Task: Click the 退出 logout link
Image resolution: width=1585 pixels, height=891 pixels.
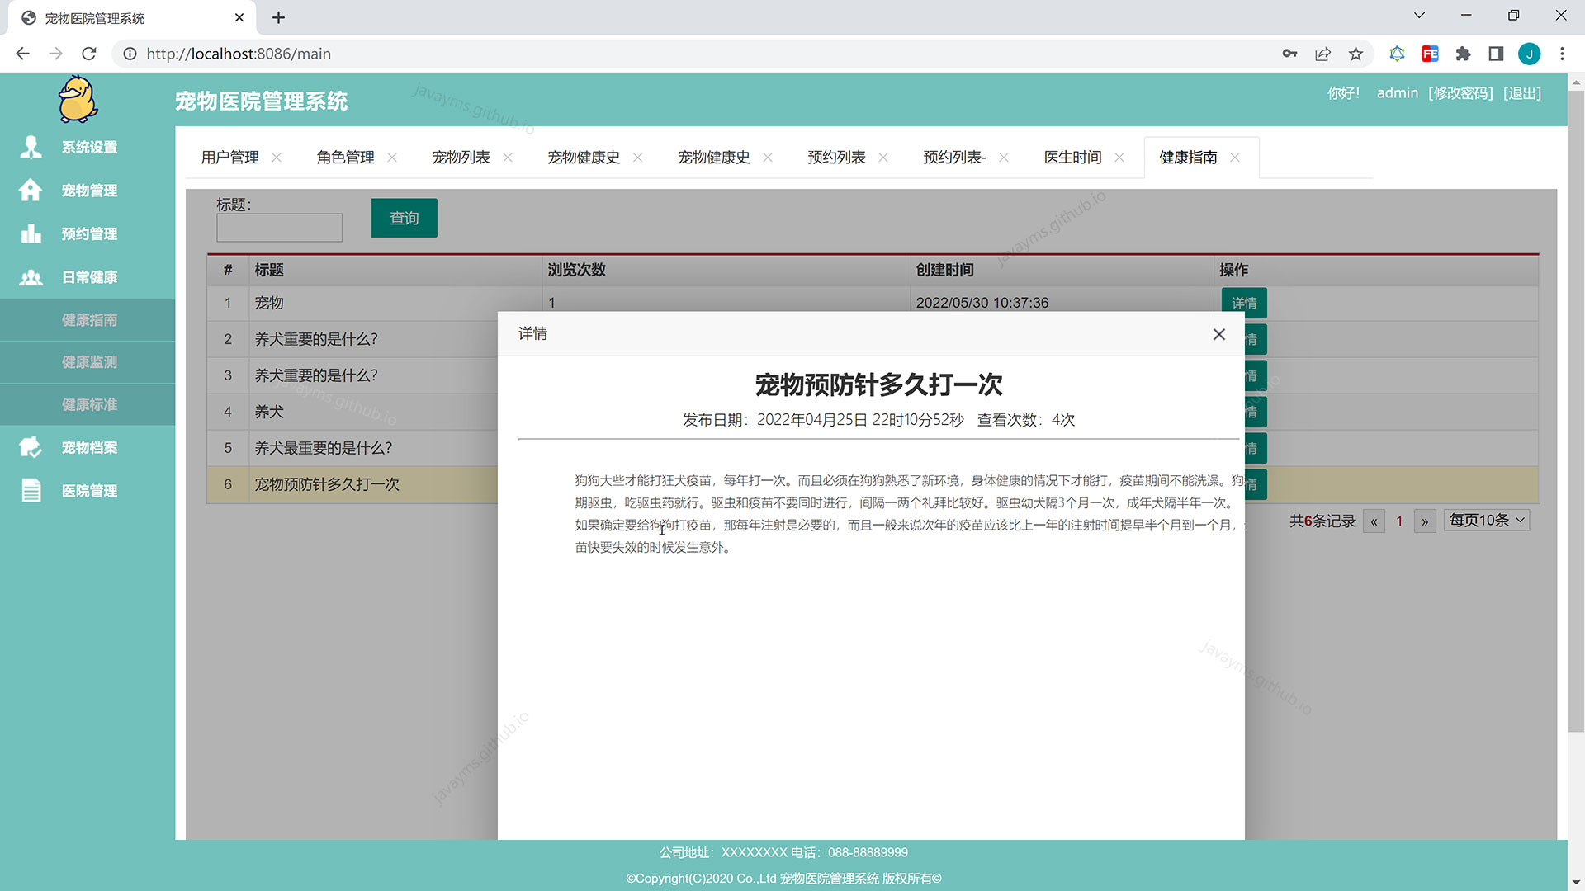Action: (x=1522, y=93)
